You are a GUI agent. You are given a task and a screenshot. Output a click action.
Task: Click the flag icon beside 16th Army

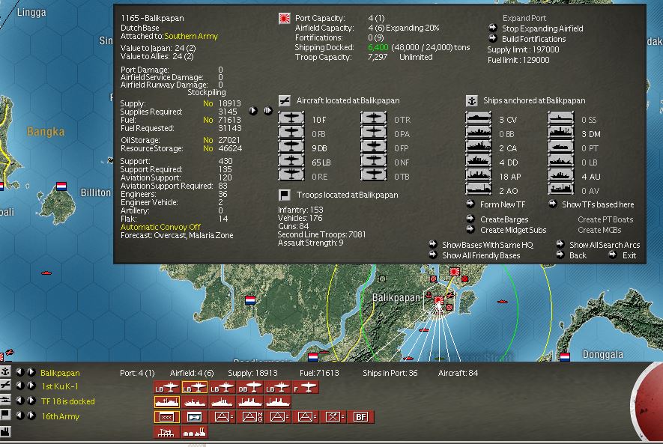pos(5,415)
